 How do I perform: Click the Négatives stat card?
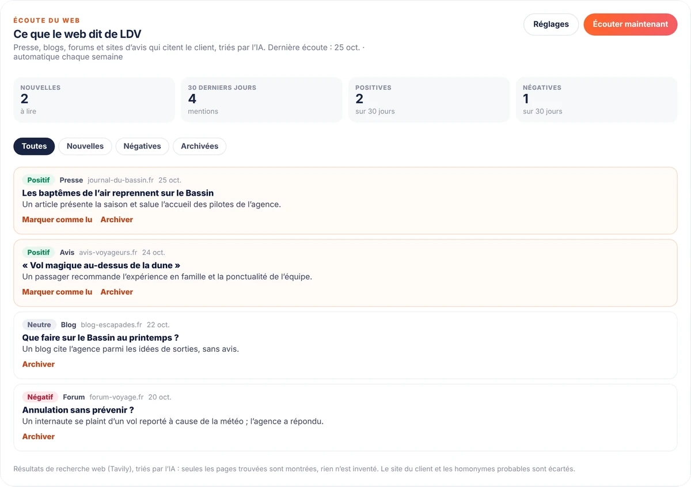597,100
